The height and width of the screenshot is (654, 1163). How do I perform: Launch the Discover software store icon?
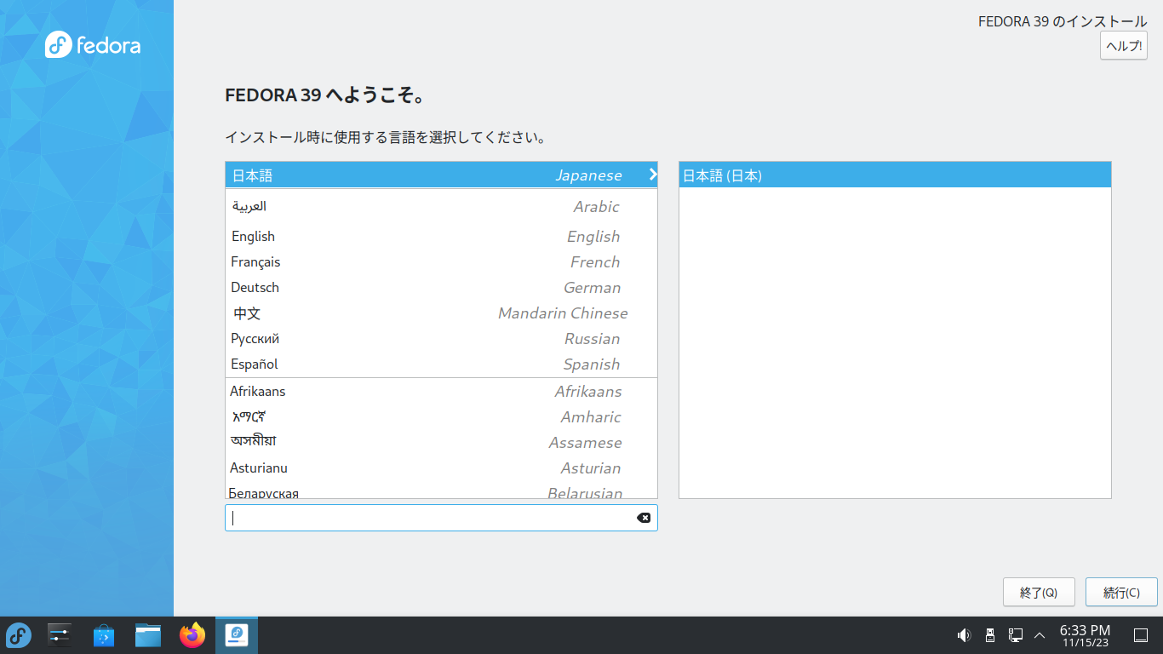104,635
